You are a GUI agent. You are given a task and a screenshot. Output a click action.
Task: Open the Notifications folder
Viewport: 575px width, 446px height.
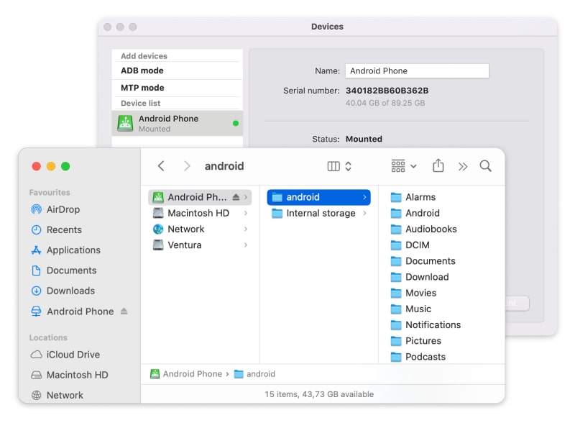pos(425,325)
